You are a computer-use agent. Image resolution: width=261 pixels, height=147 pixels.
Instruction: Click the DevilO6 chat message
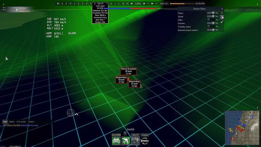coord(21,125)
